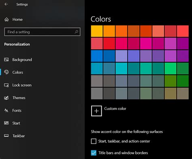Image resolution: width=192 pixels, height=159 pixels.
Task: Choose the magenta pink swatch, fifth in second row
Action: (x=146, y=43)
